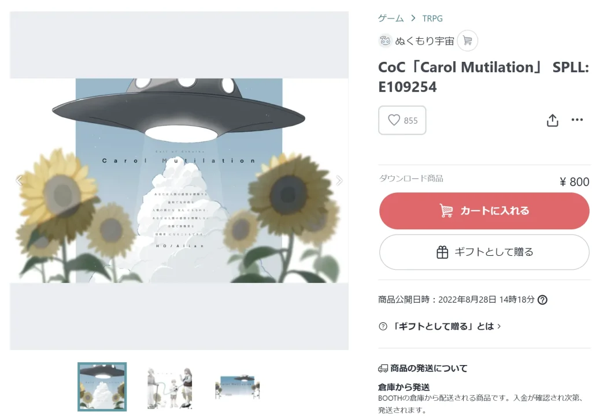This screenshot has height=417, width=592.
Task: Click the カートに入れる button
Action: point(484,211)
